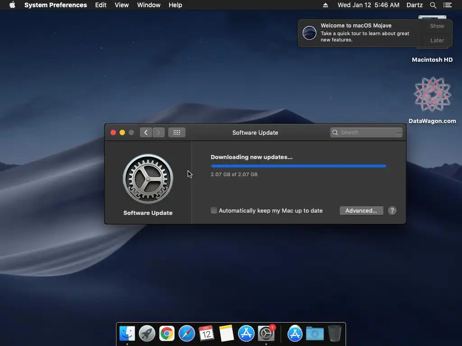Viewport: 462px width, 346px height.
Task: Open the Help menu
Action: click(x=175, y=5)
